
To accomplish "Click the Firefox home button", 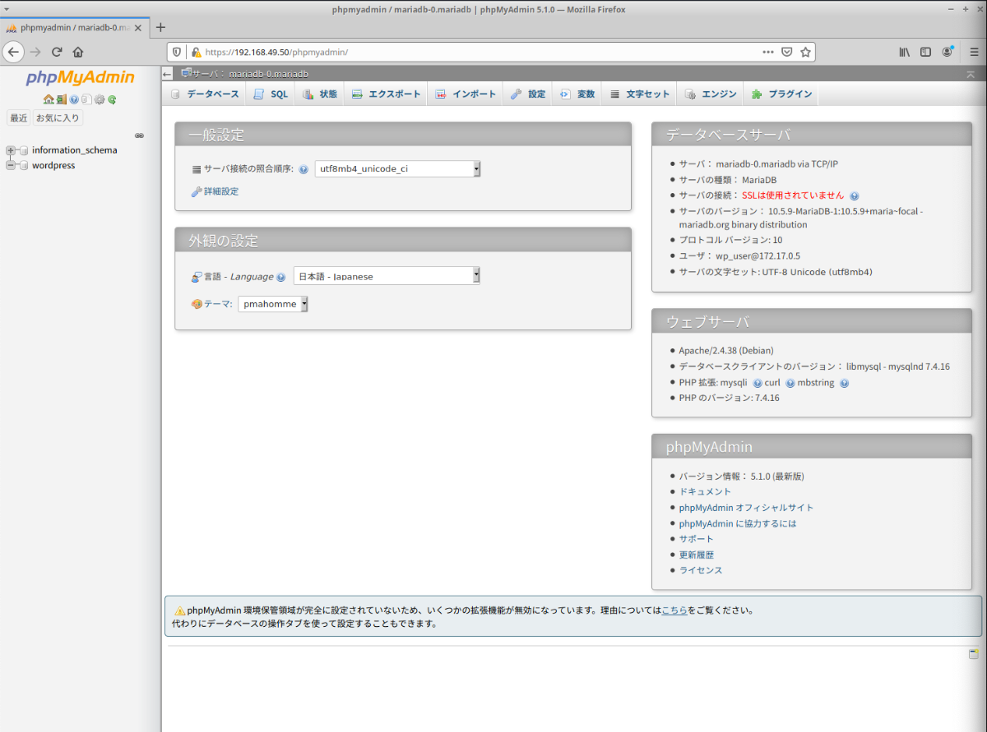I will tap(78, 52).
